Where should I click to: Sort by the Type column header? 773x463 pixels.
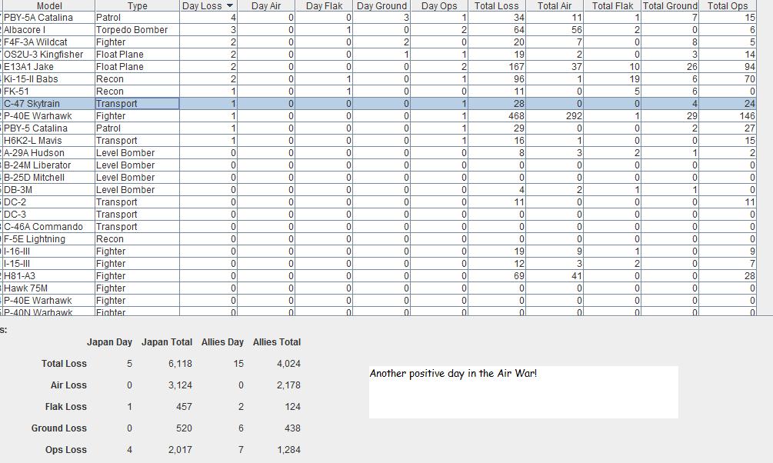[137, 5]
